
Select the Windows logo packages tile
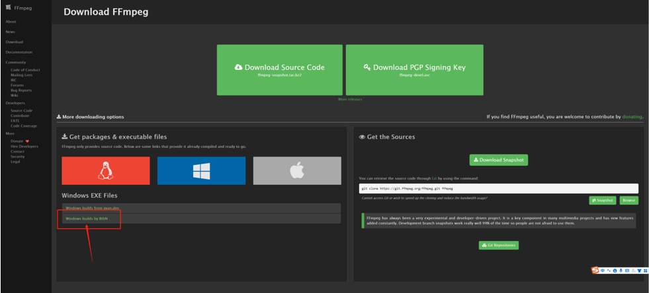pos(201,170)
